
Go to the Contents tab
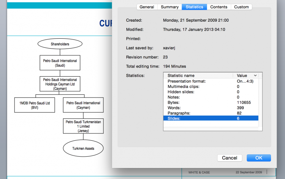coord(219,7)
